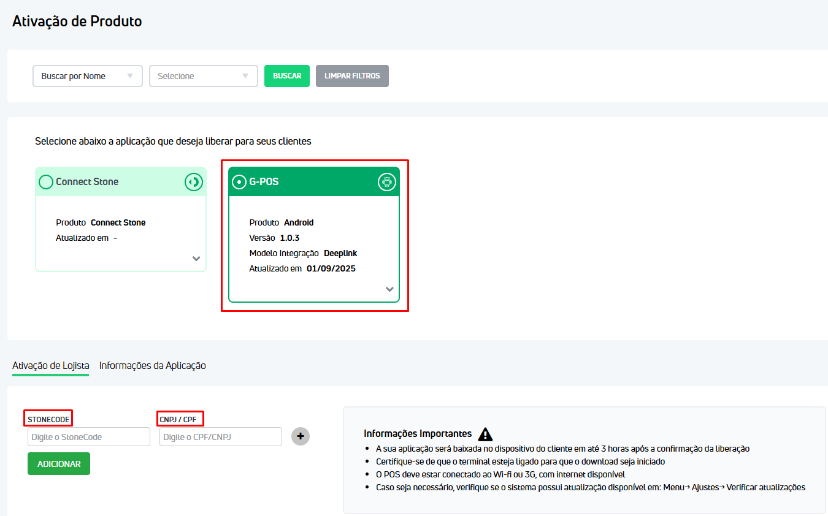
Task: Click the green BUSCAR button
Action: click(287, 76)
